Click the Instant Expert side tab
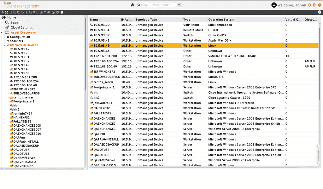Viewport: 323px width, 189px height. pyautogui.click(x=319, y=154)
